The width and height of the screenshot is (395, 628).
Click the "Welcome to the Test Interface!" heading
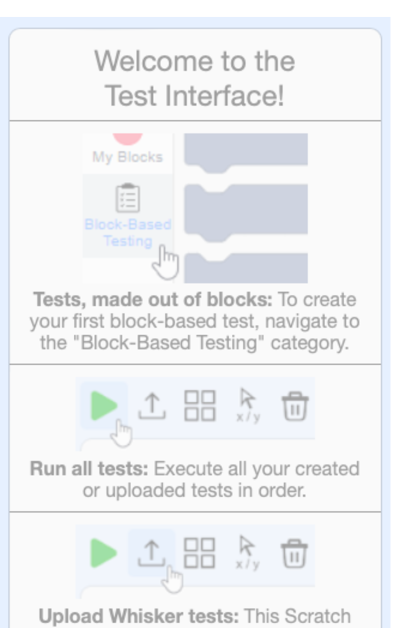point(195,78)
